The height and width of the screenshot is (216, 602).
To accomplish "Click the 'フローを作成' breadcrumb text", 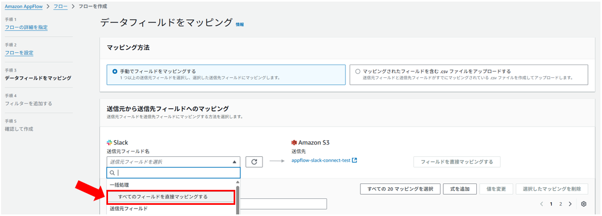I will coord(93,6).
